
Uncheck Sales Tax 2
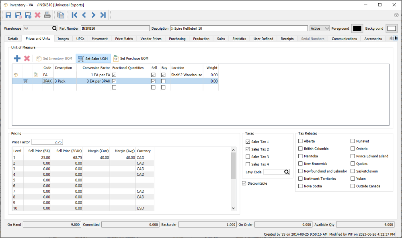pos(248,149)
